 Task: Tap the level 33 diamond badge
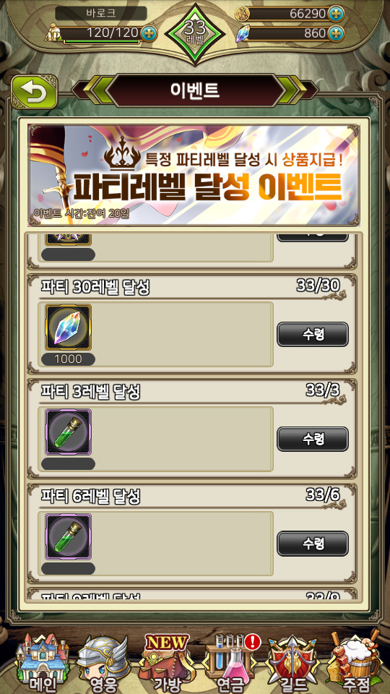[x=195, y=33]
